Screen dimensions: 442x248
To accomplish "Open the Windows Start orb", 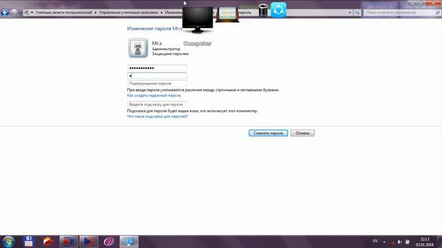I will pos(8,242).
